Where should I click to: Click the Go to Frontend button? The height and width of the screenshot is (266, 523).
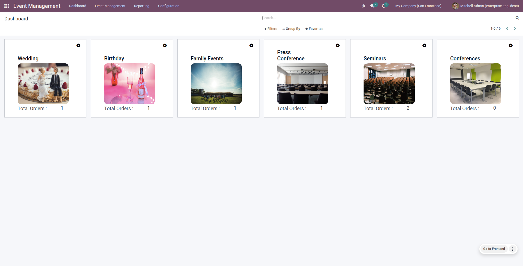[494, 249]
